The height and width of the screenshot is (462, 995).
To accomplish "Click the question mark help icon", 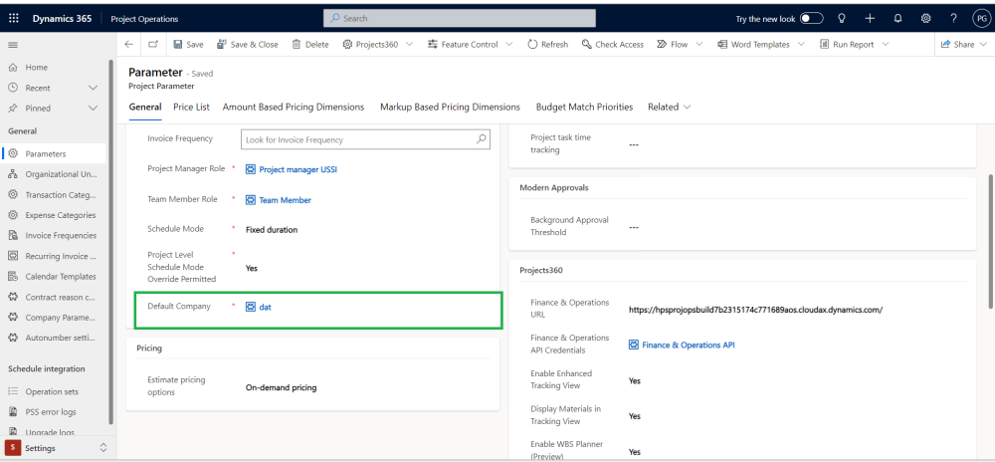I will pyautogui.click(x=953, y=18).
